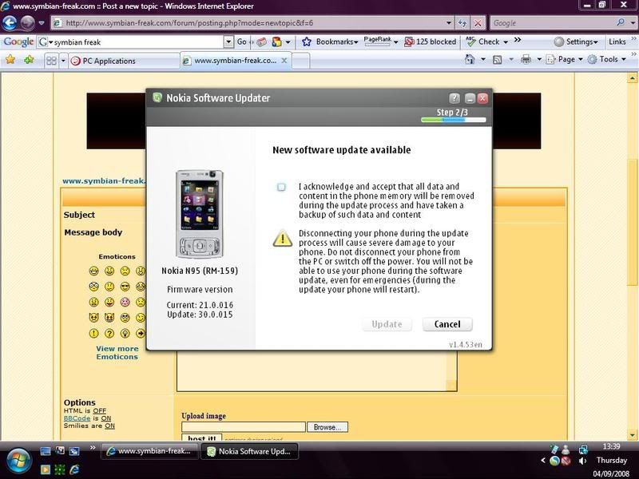Expand Google toolbar search history dropdown
Screen dimensions: 639x479
pyautogui.click(x=228, y=42)
